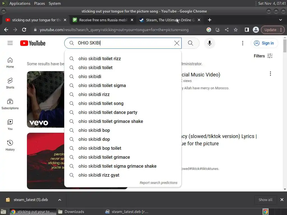Viewport: 287px width, 215px height.
Task: Select suggestion 'ohio skibidi toilet sigma grimace shake'
Action: point(123,166)
